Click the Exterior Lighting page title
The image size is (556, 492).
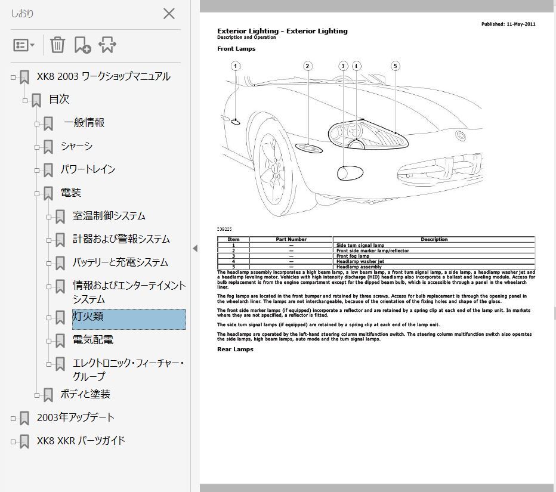point(282,31)
